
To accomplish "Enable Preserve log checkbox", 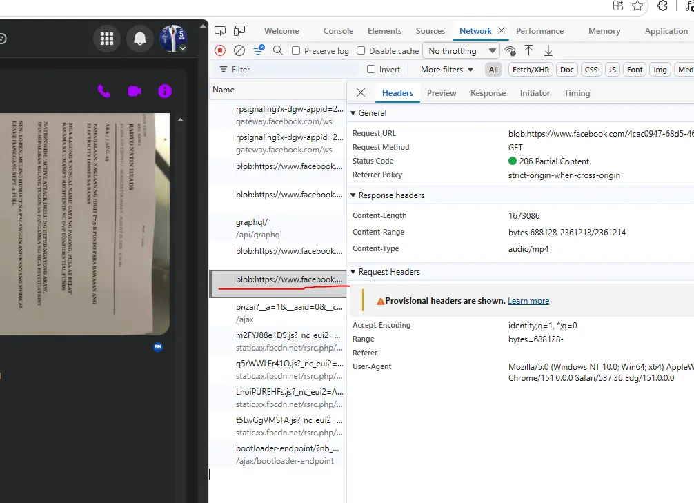I will [x=296, y=50].
